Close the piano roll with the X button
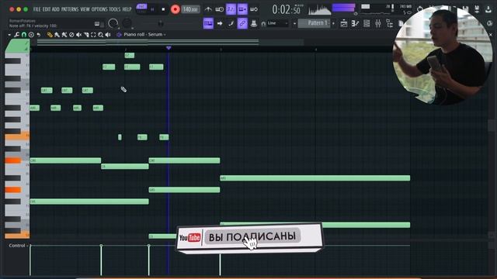 pos(491,34)
